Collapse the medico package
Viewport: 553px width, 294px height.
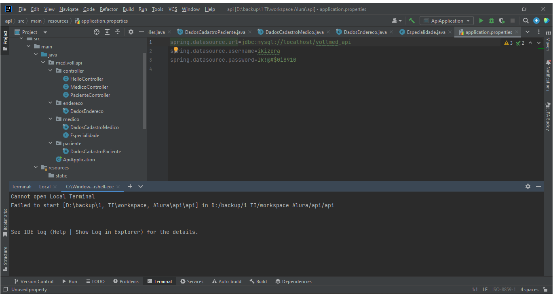(51, 119)
